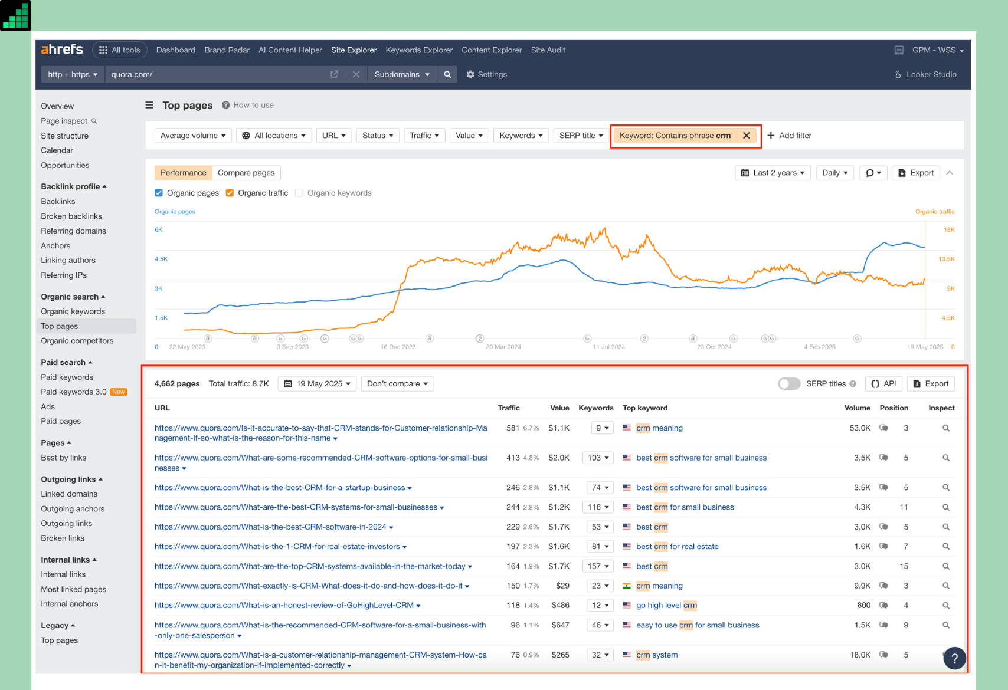Open the 19 May 2025 date picker
This screenshot has width=1008, height=690.
click(317, 383)
